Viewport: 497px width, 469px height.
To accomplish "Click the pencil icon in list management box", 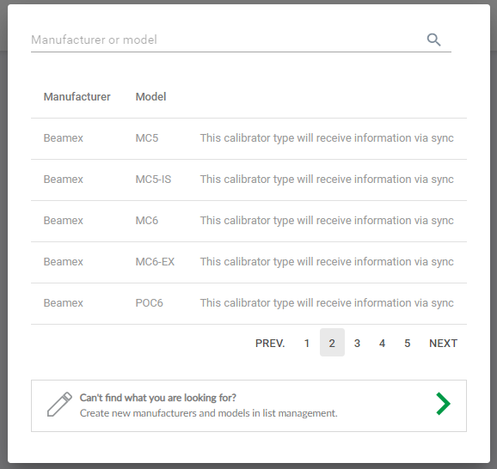I will pos(59,405).
